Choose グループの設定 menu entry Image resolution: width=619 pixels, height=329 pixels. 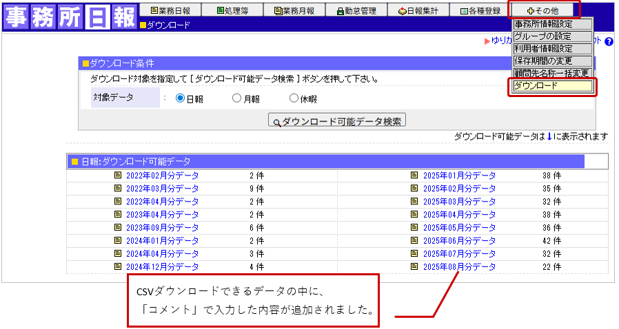553,36
